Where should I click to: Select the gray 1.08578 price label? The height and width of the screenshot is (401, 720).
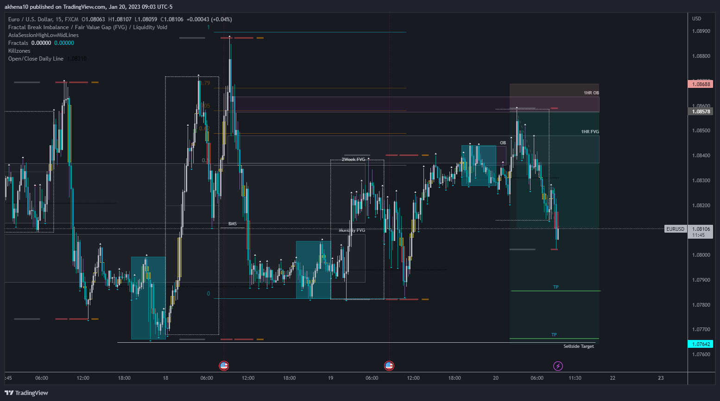pos(701,111)
